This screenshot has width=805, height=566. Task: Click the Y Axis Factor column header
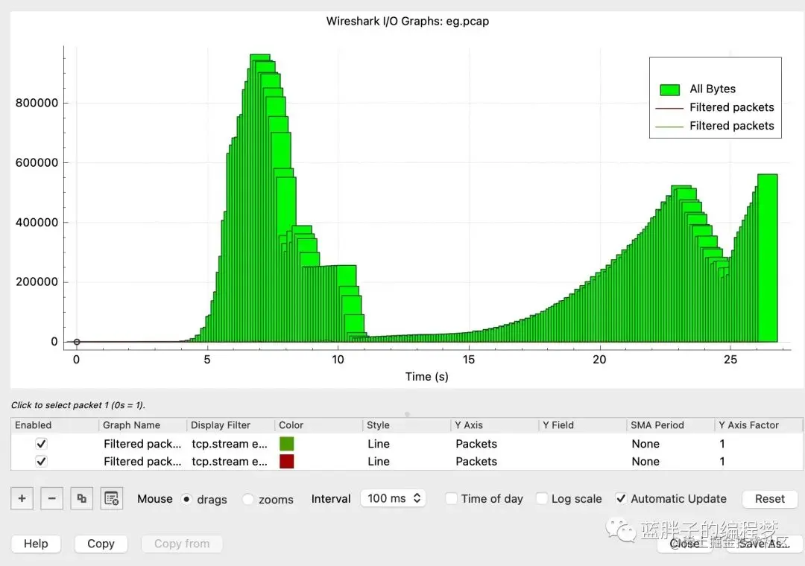tap(758, 425)
